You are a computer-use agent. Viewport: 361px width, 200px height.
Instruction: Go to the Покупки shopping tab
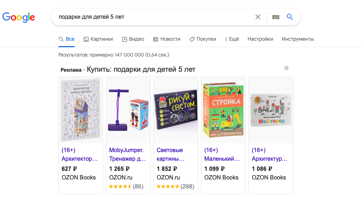tap(202, 39)
